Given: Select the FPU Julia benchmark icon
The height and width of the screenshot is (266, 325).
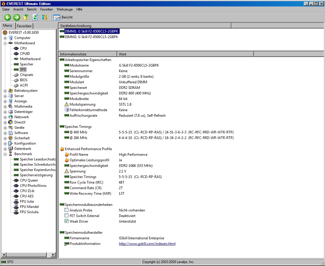Looking at the screenshot, I should coord(16,201).
